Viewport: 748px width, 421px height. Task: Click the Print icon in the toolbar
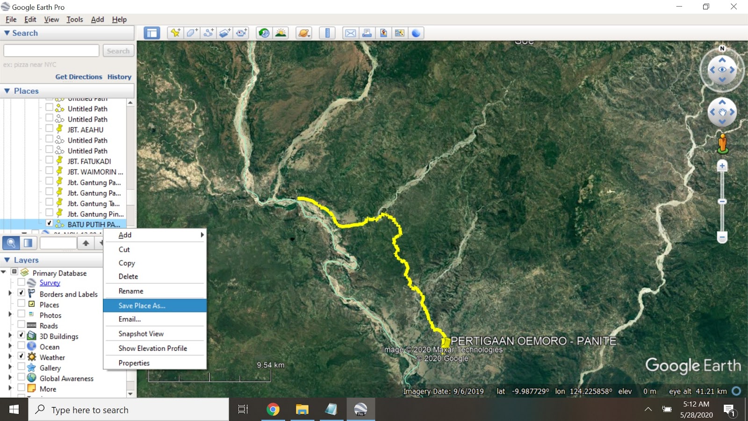pyautogui.click(x=367, y=33)
